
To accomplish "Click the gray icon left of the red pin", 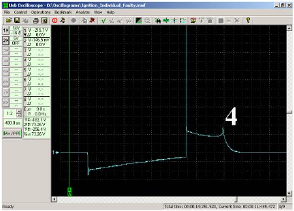I will 84,20.
